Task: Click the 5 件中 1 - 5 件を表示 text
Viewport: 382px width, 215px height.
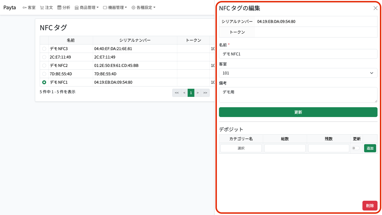Action: [x=58, y=92]
